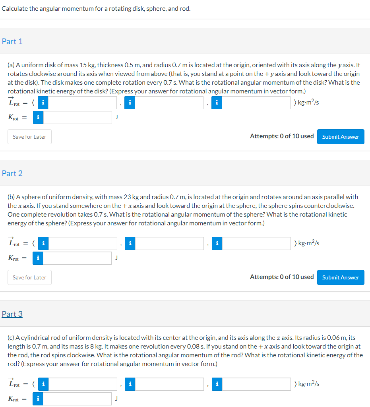Click the Krot answer field in Part 3
This screenshot has height=407, width=370.
[x=77, y=399]
